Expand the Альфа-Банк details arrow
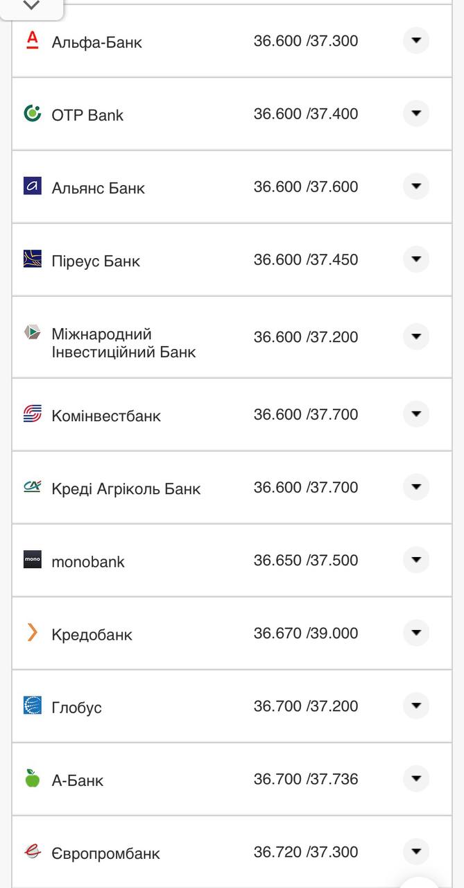The width and height of the screenshot is (464, 888). point(415,40)
